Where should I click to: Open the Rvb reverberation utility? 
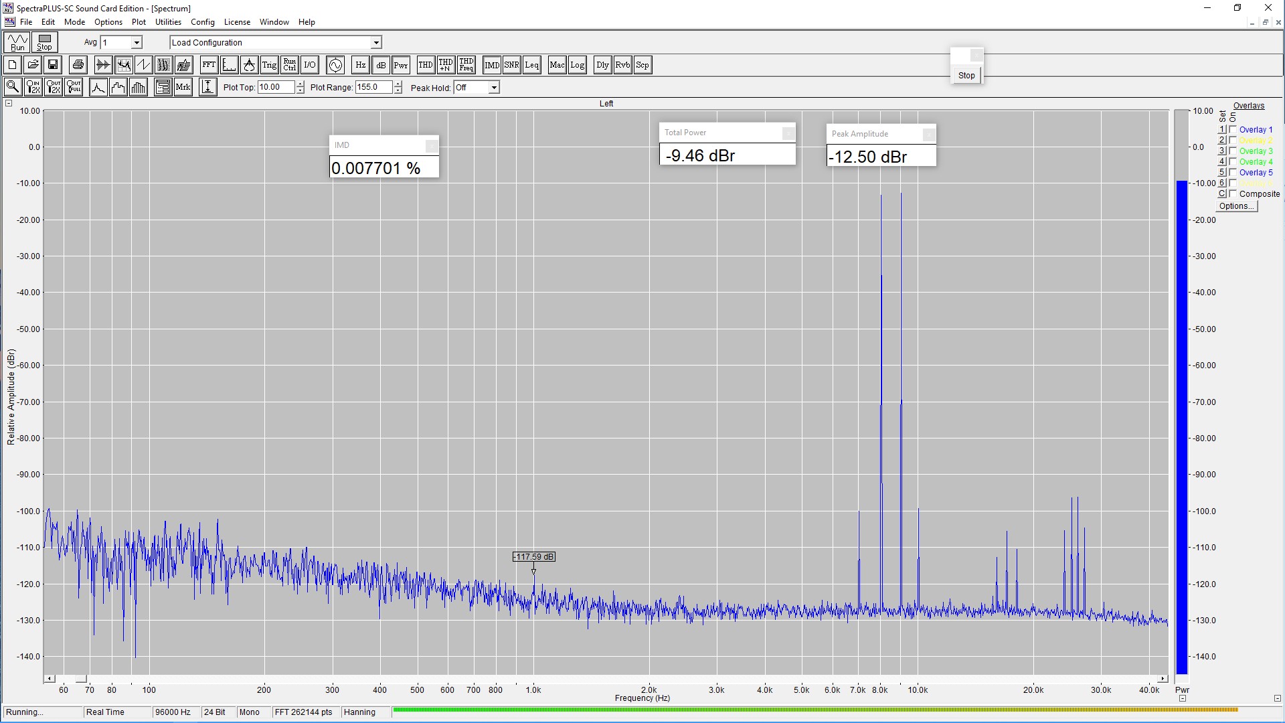coord(622,65)
